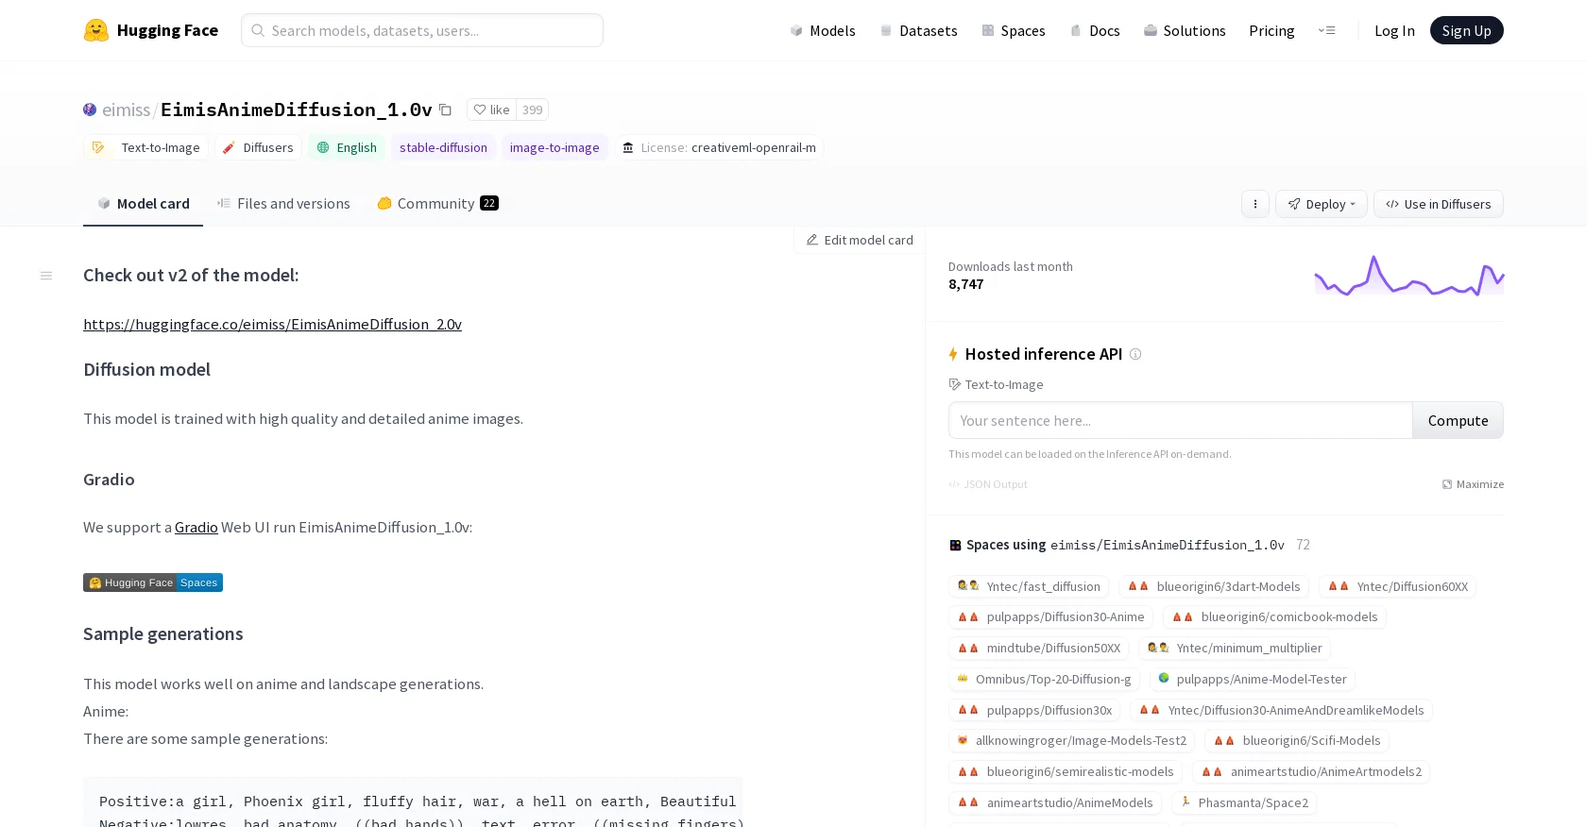
Task: Click the Diffusers tag
Action: pos(258,147)
